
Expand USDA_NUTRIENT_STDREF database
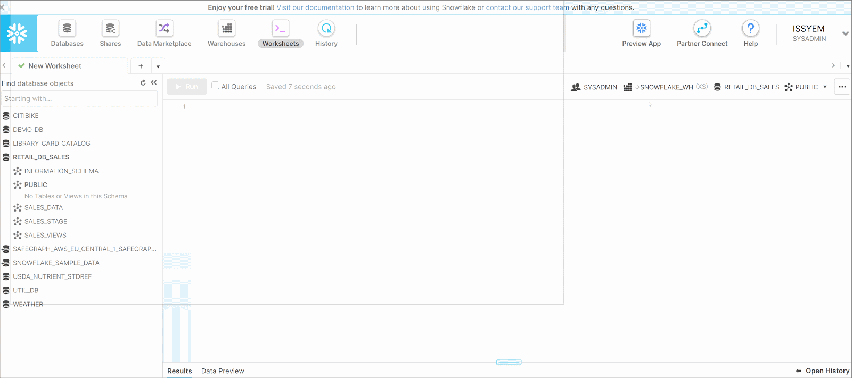[x=52, y=277]
